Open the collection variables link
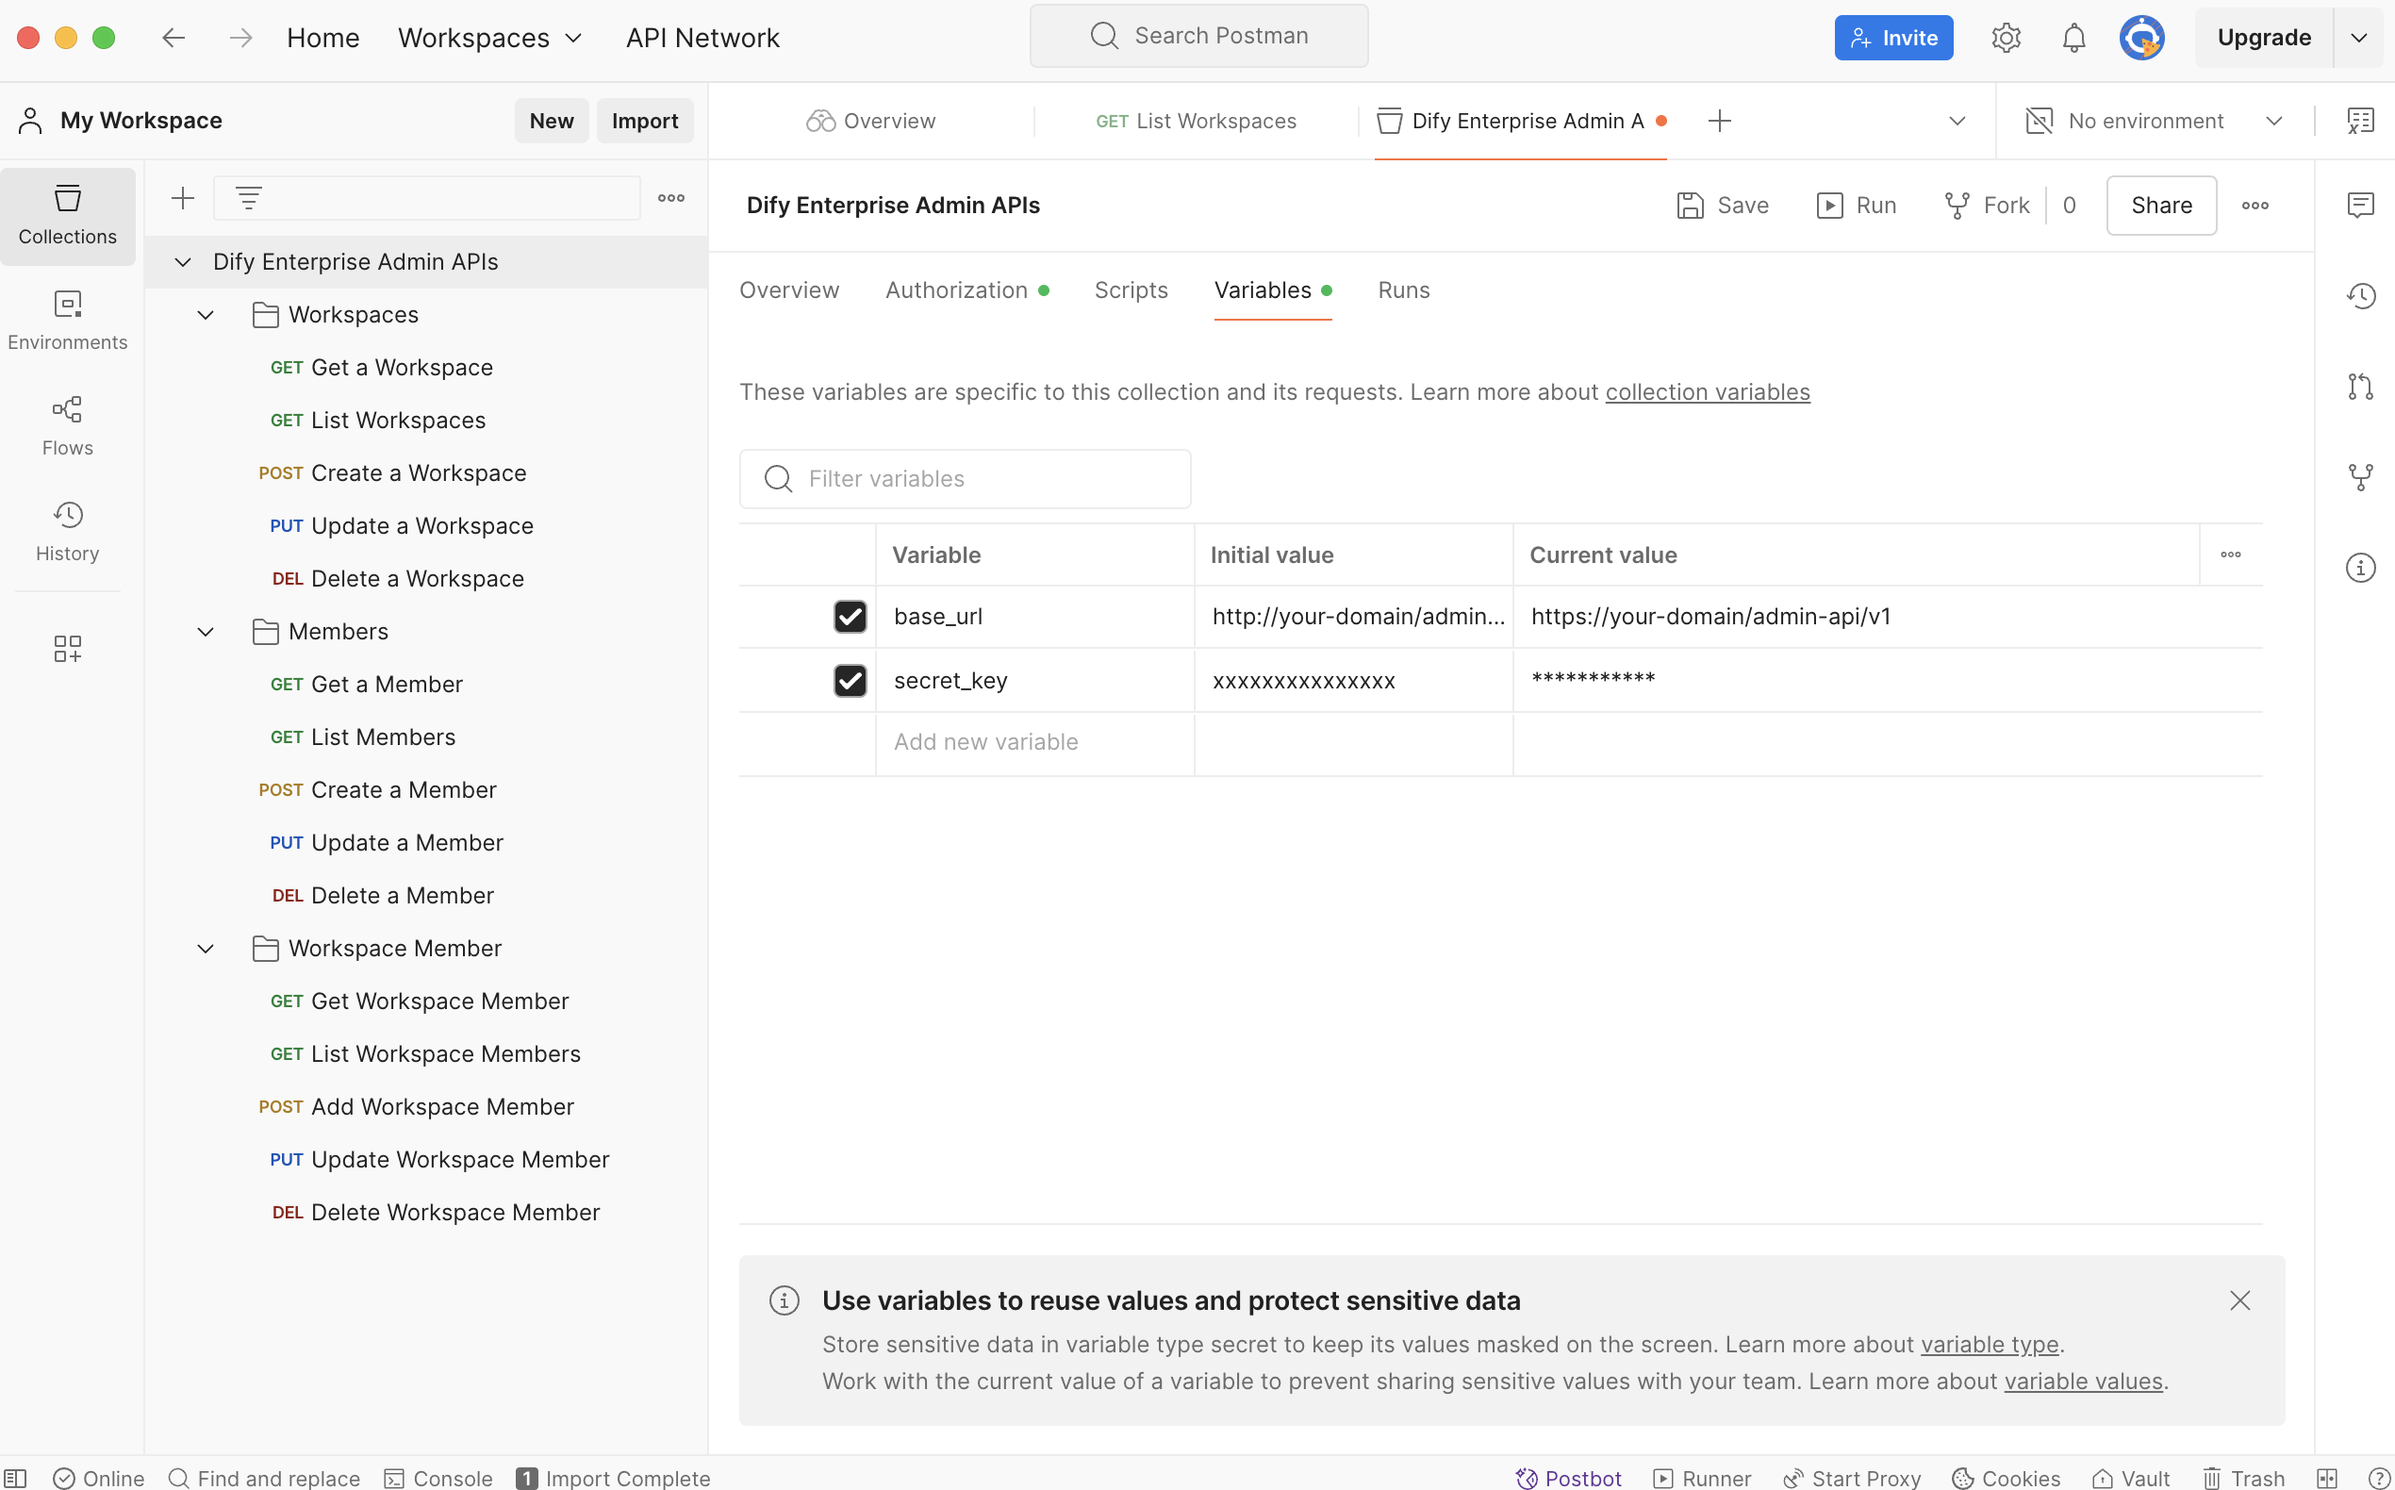This screenshot has width=2395, height=1490. [x=1707, y=392]
